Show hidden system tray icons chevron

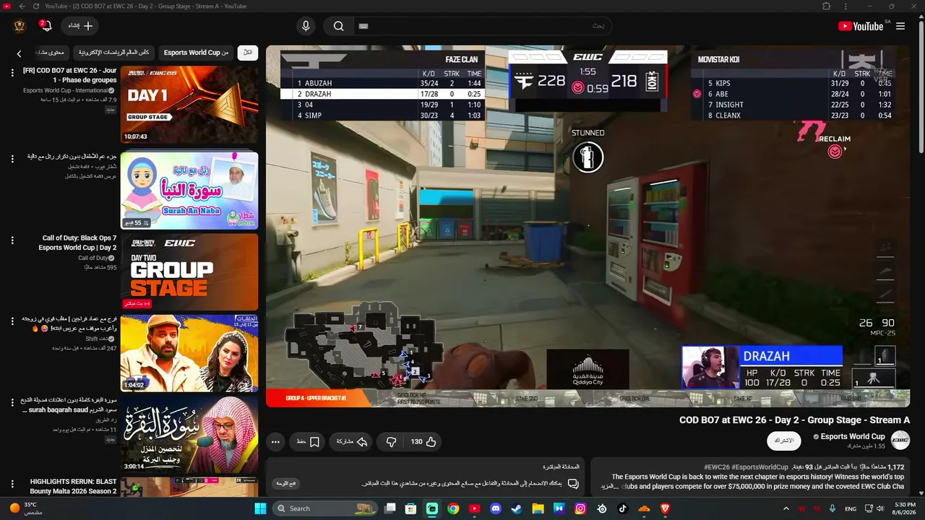tap(786, 508)
